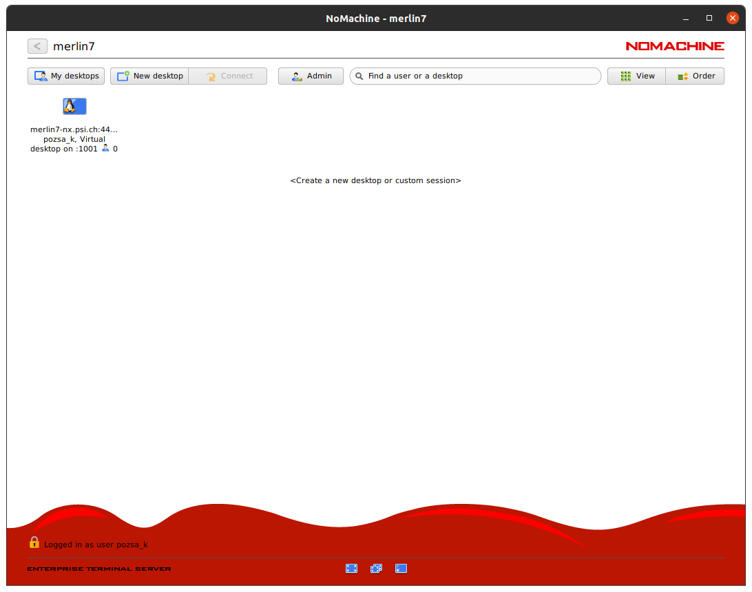752x592 pixels.
Task: Click the yellow padlock login icon
Action: [x=34, y=542]
